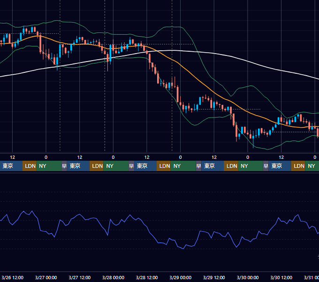Viewport: 319px width, 282px height.
Task: Click the 3/27 00:00 date label
Action: [46, 277]
